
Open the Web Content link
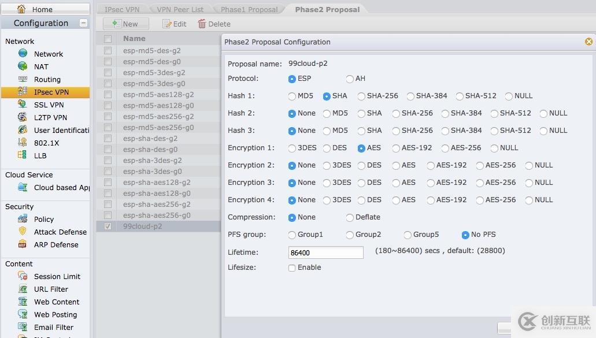click(x=57, y=302)
